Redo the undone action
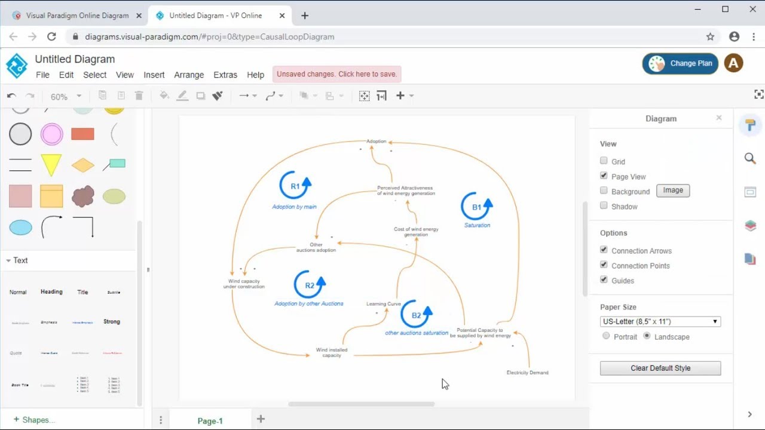Image resolution: width=765 pixels, height=430 pixels. pos(30,96)
